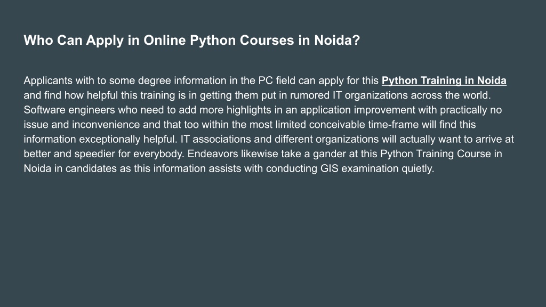Click the phrase "exceptionally helpful." in the paragraph
This screenshot has width=546, height=307.
(x=128, y=139)
